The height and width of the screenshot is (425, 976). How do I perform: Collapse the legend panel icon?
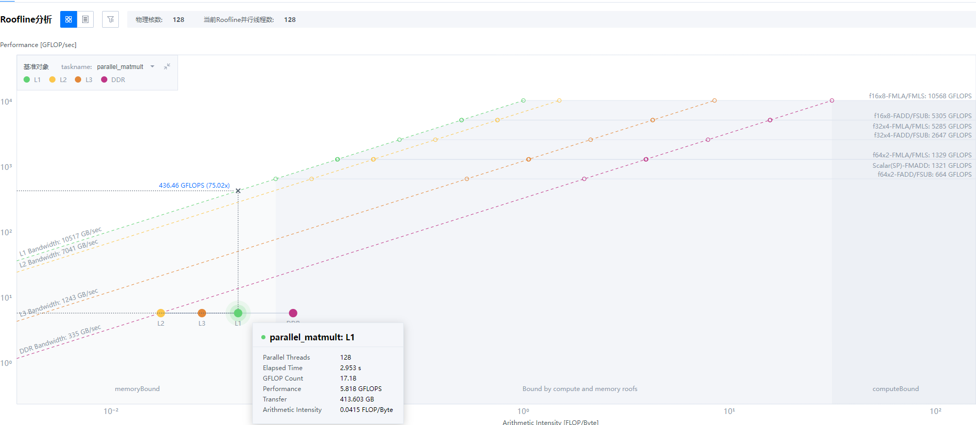coord(167,66)
